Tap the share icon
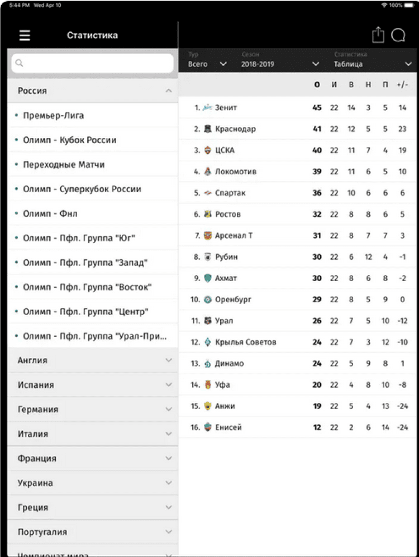 click(378, 35)
